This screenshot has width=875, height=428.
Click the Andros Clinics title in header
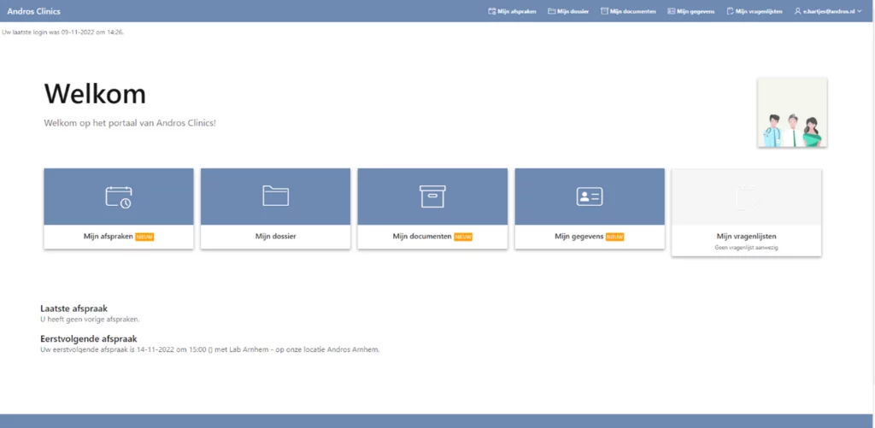pos(34,11)
